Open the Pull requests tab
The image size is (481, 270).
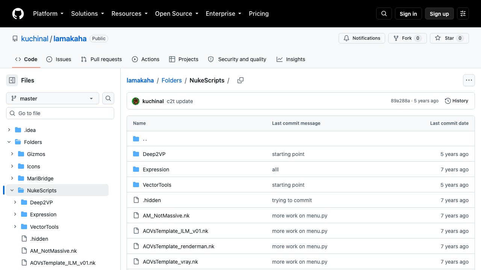[x=101, y=59]
